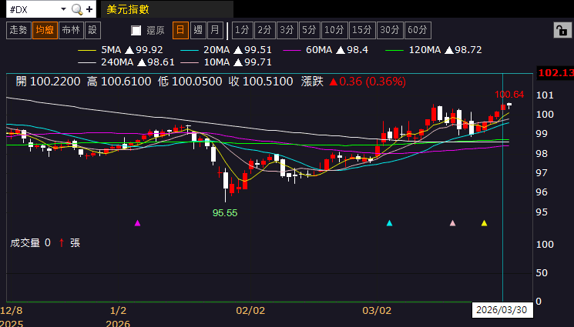Click the 240MA white legend line

(87, 62)
